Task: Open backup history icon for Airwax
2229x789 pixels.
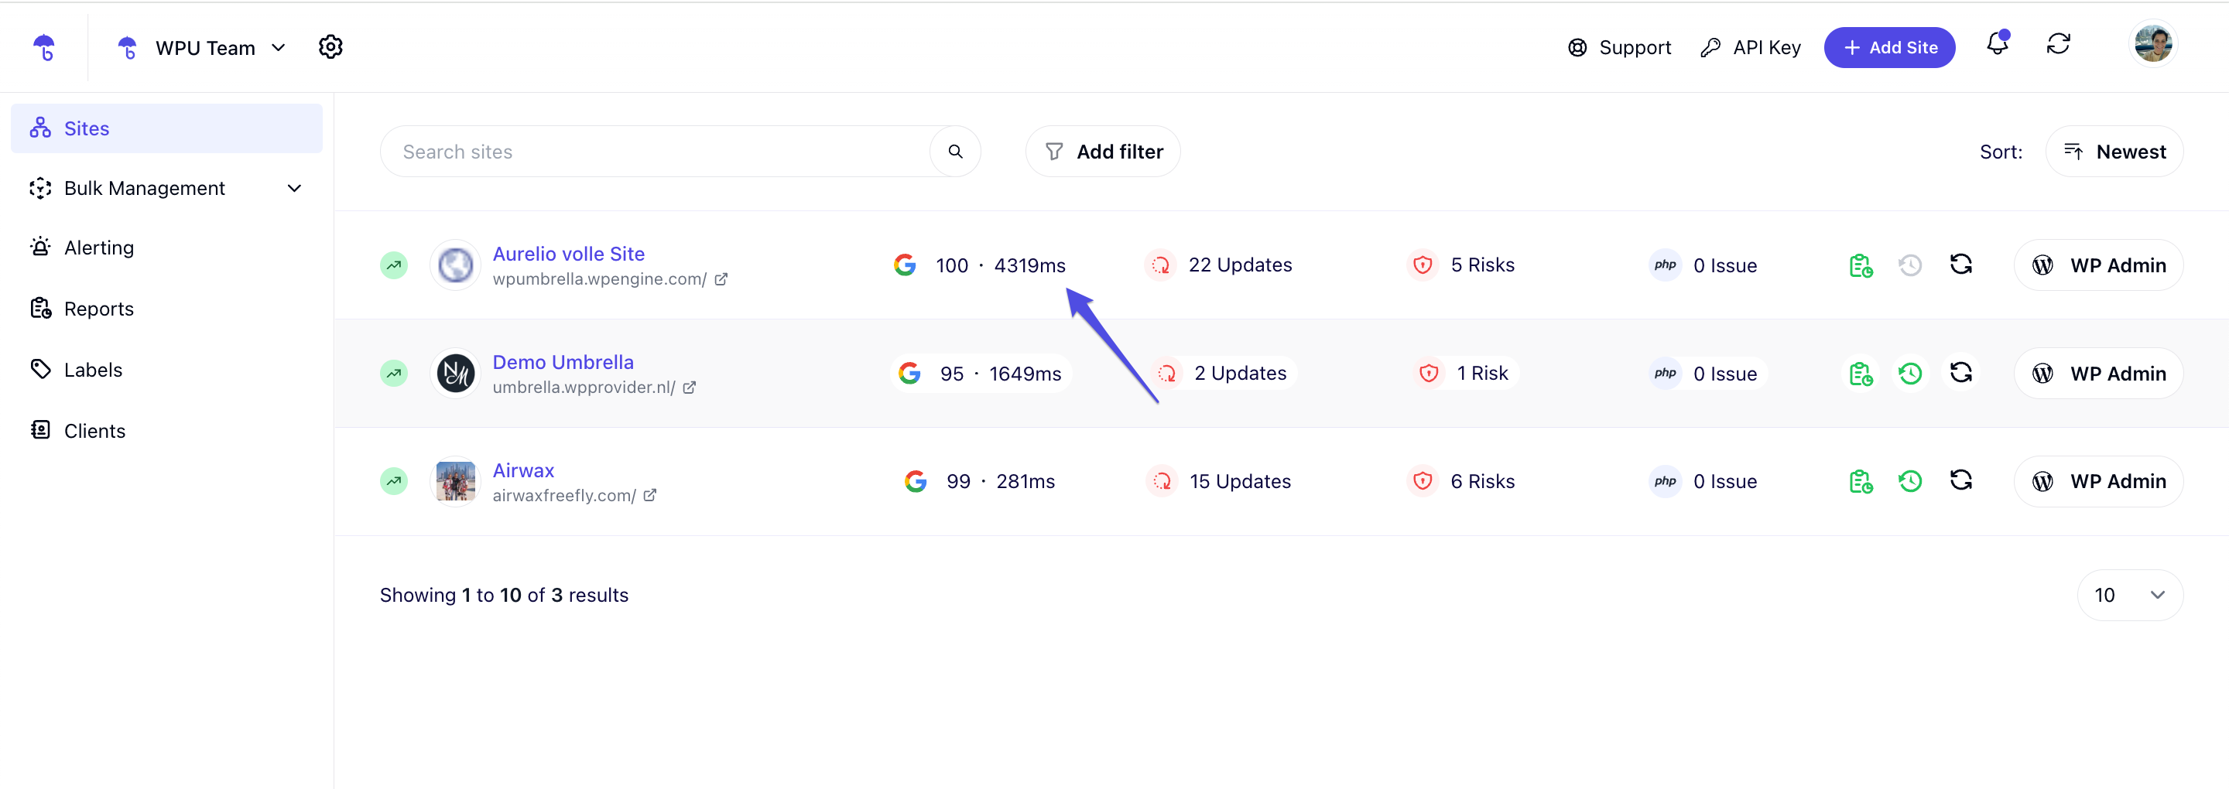Action: point(1909,482)
